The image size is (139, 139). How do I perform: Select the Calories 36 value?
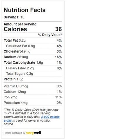point(59,29)
